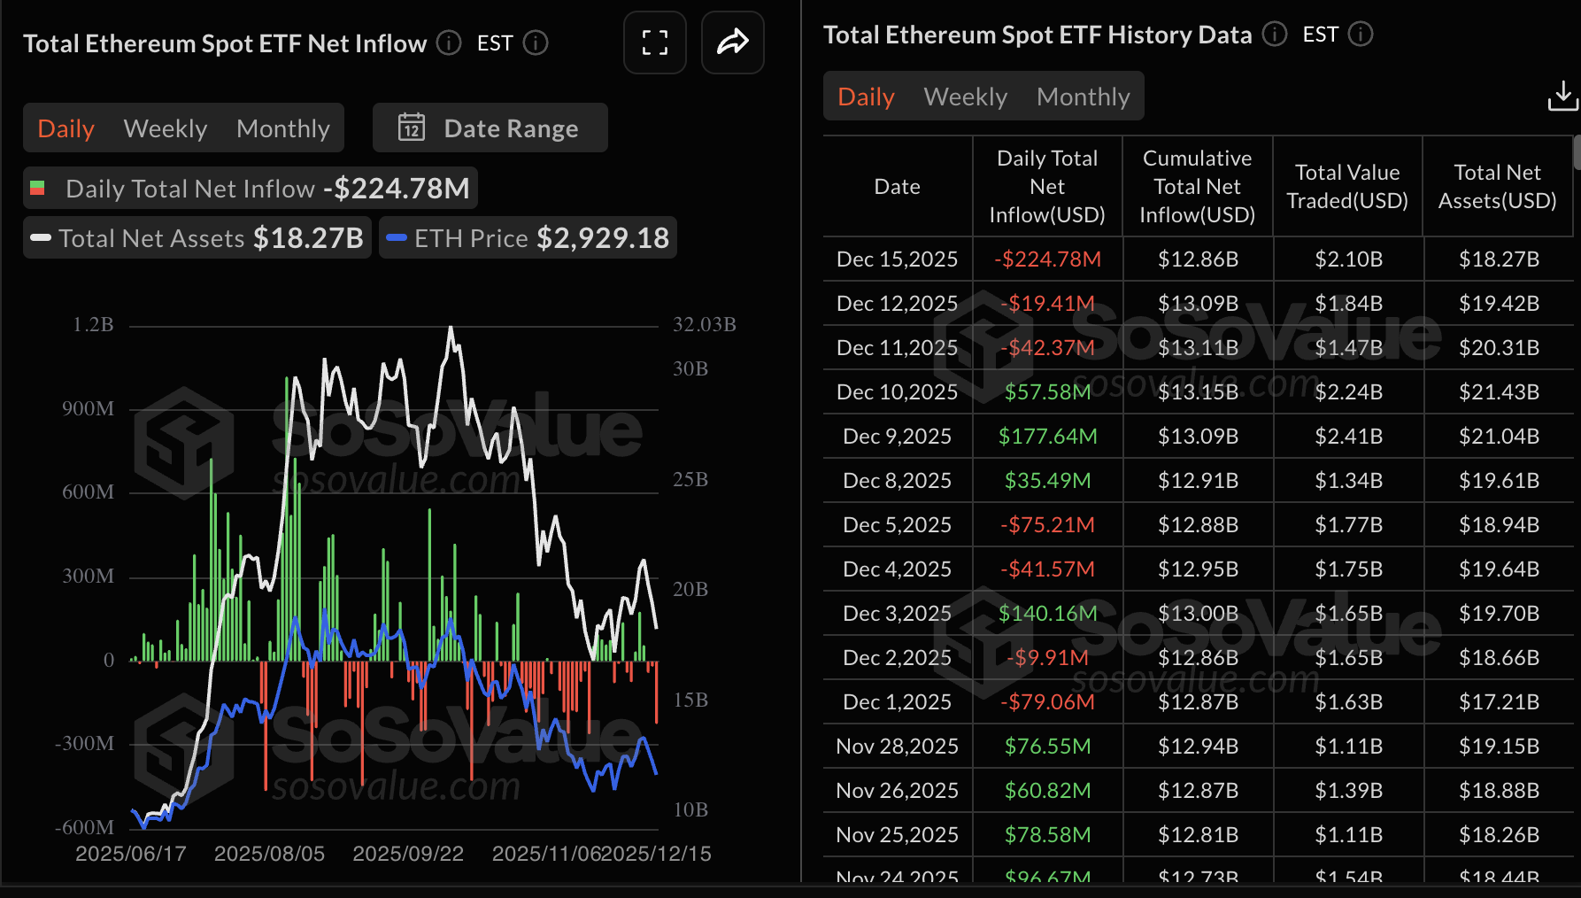Click the 2025/12/15 label on the chart axis
Screen dimensions: 1581x898
pyautogui.click(x=659, y=853)
